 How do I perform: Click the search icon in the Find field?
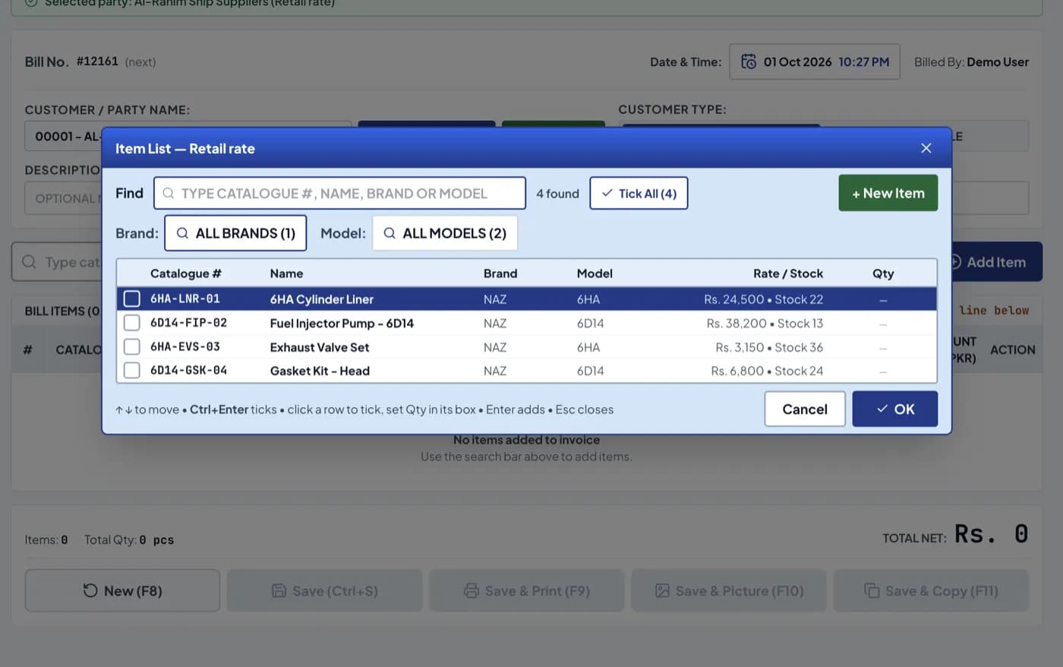[169, 194]
